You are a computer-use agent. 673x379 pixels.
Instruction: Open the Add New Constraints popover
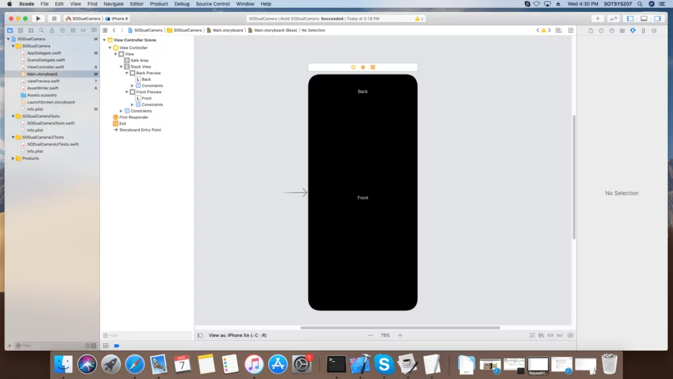[x=559, y=335]
